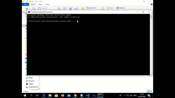Click the taskbar Search magnifier icon
The image size is (175, 98).
[x=31, y=96]
